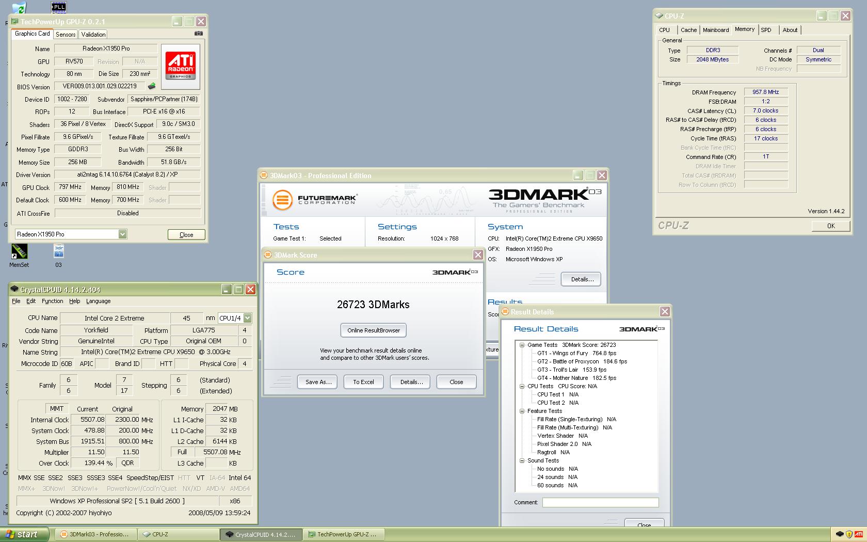867x542 pixels.
Task: Switch to the Sensors tab in GPU-Z
Action: (x=66, y=35)
